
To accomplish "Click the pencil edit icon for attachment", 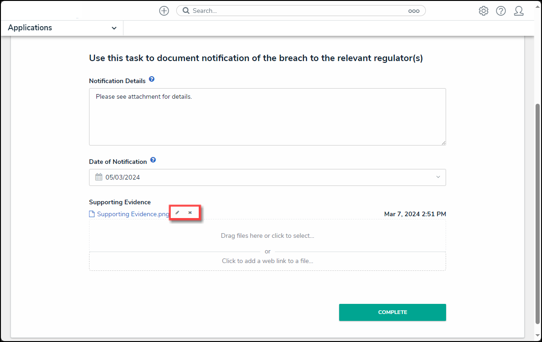I will 177,213.
